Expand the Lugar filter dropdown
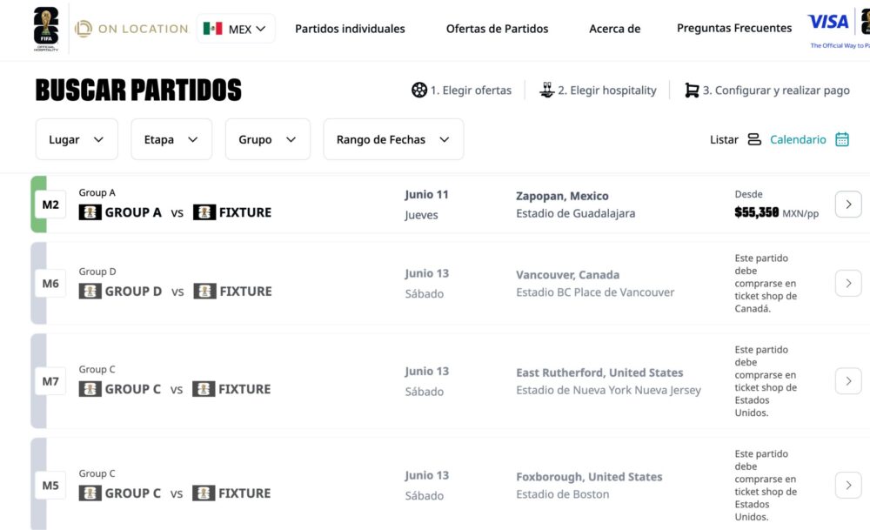 coord(77,139)
